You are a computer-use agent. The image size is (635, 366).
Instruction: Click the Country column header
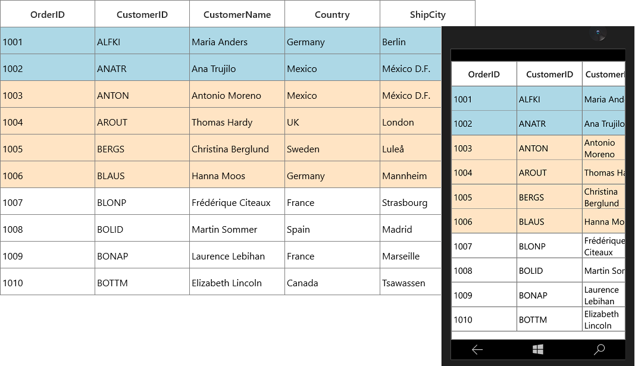(x=332, y=14)
